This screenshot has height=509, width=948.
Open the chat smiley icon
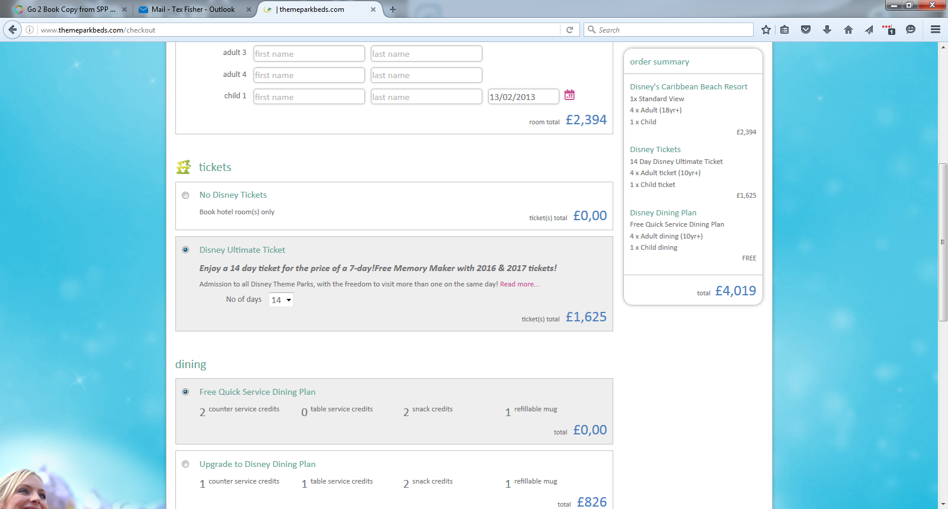tap(911, 30)
